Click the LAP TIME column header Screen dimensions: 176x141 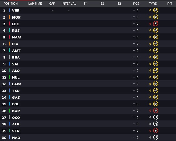pos(35,4)
